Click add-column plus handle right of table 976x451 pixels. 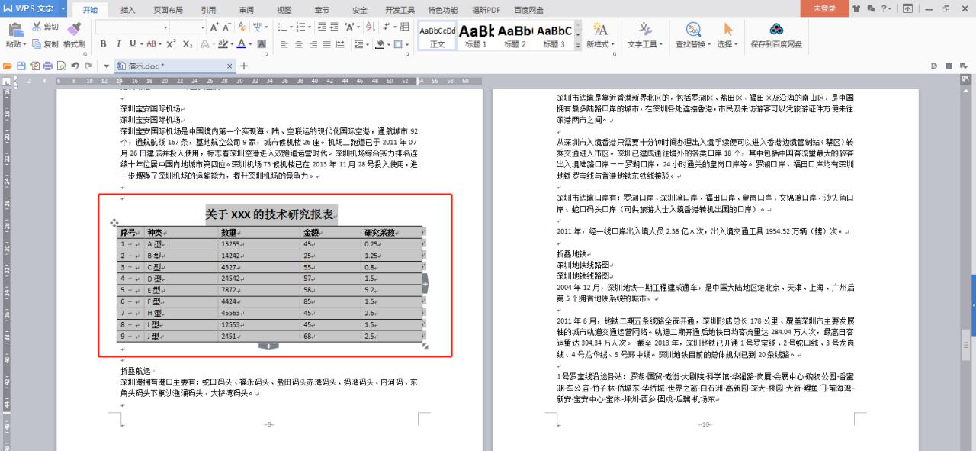425,283
